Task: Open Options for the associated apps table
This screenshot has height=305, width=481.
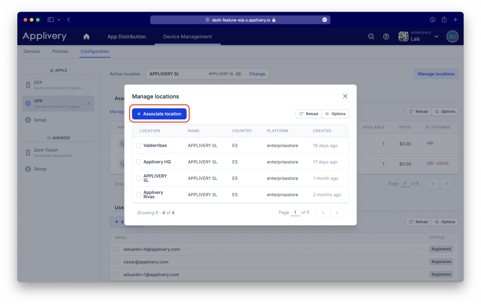Action: click(x=445, y=112)
